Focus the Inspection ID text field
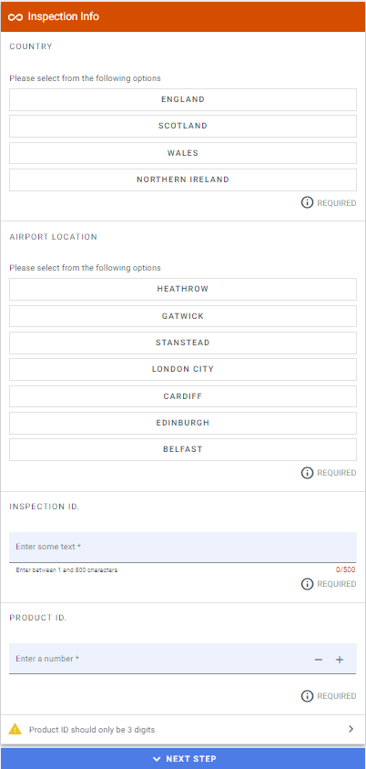366x769 pixels. click(x=183, y=548)
